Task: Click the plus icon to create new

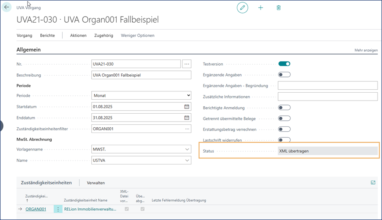Action: click(261, 8)
